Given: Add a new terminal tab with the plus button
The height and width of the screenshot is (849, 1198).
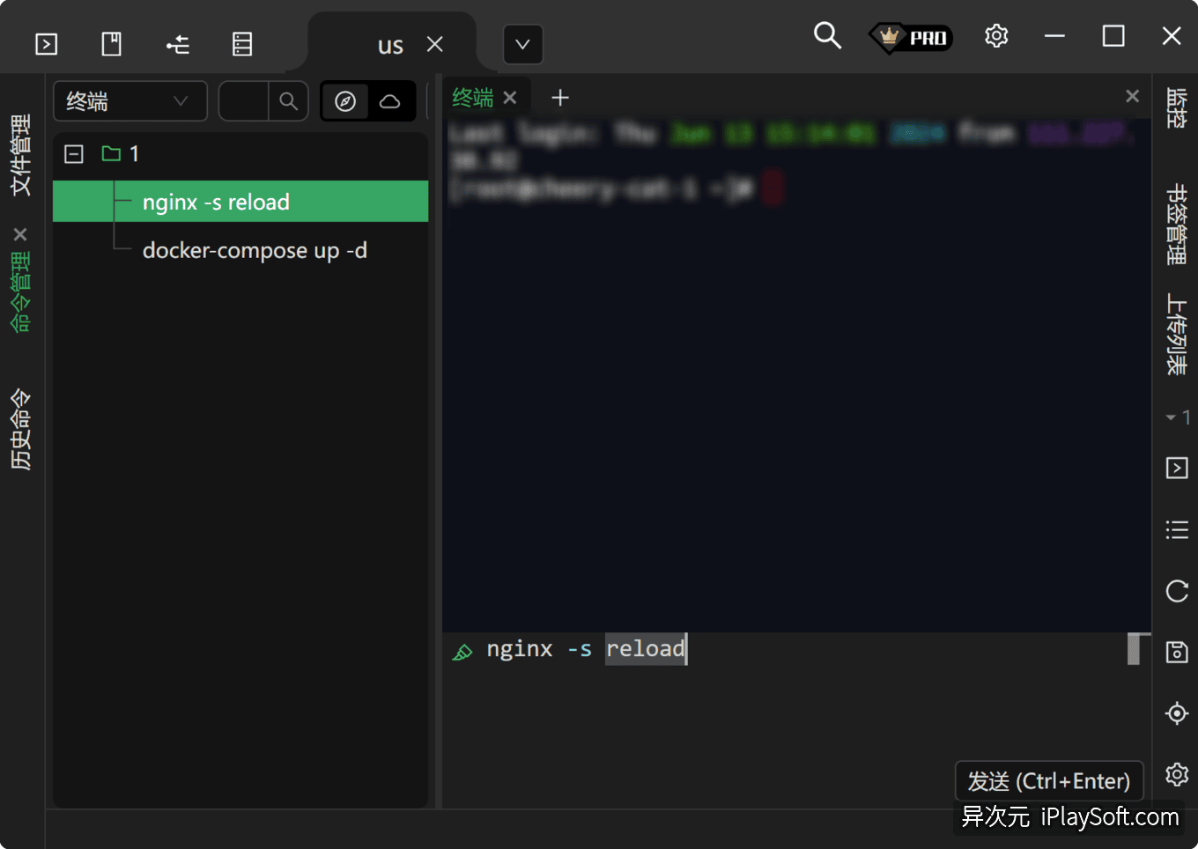Looking at the screenshot, I should click(x=559, y=97).
